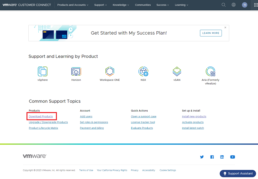This screenshot has width=258, height=179.
Task: Open Accessibility footer link
Action: [149, 170]
